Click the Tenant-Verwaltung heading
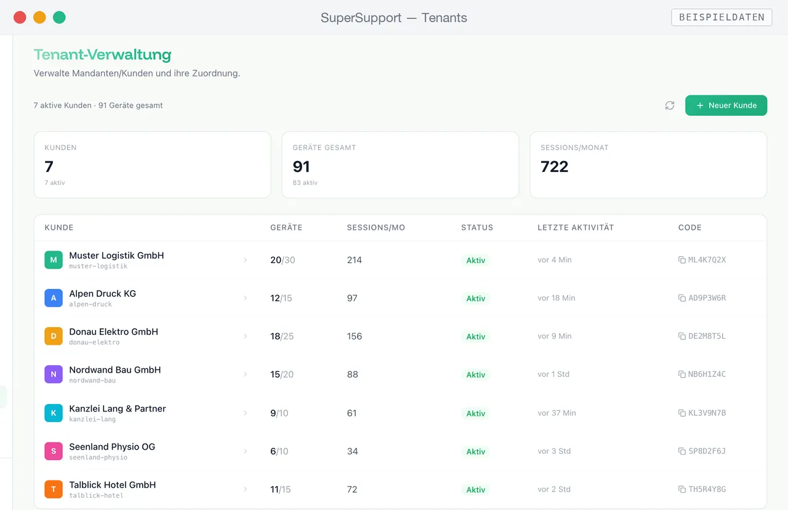The width and height of the screenshot is (788, 510). 102,55
